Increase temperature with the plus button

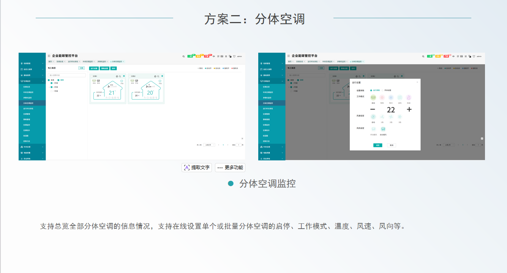tap(409, 110)
